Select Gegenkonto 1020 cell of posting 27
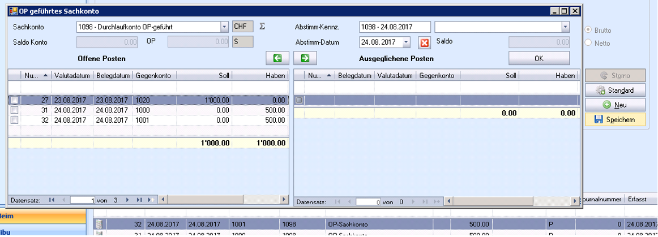This screenshot has width=658, height=237. pos(155,100)
